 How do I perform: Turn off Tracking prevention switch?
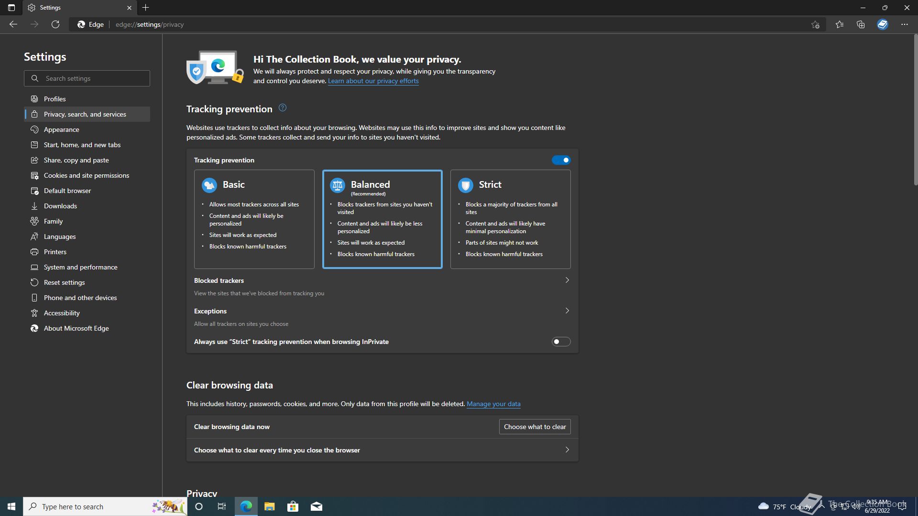tap(561, 160)
